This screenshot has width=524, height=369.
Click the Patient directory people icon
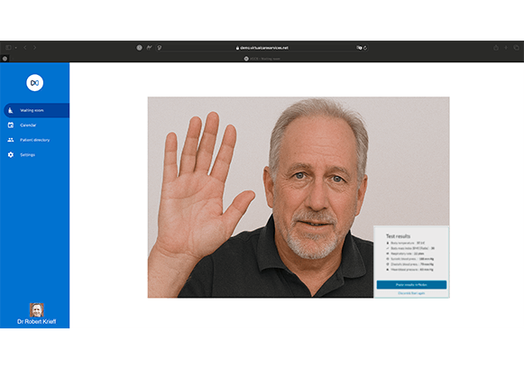pyautogui.click(x=11, y=140)
